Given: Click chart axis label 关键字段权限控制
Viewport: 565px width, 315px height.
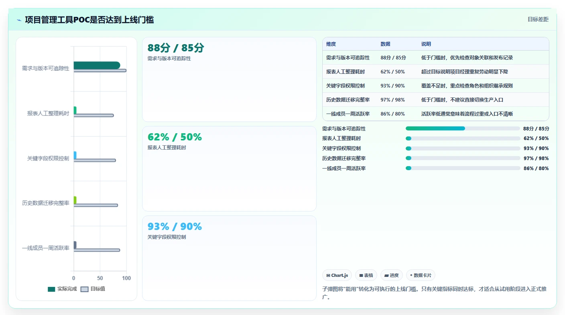Looking at the screenshot, I should [48, 159].
